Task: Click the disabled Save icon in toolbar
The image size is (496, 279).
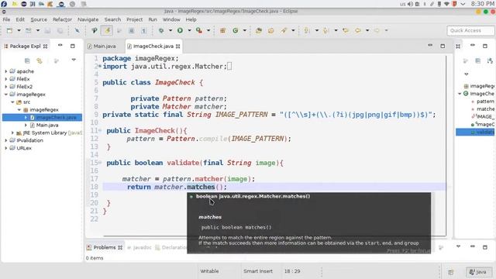Action: [47, 31]
